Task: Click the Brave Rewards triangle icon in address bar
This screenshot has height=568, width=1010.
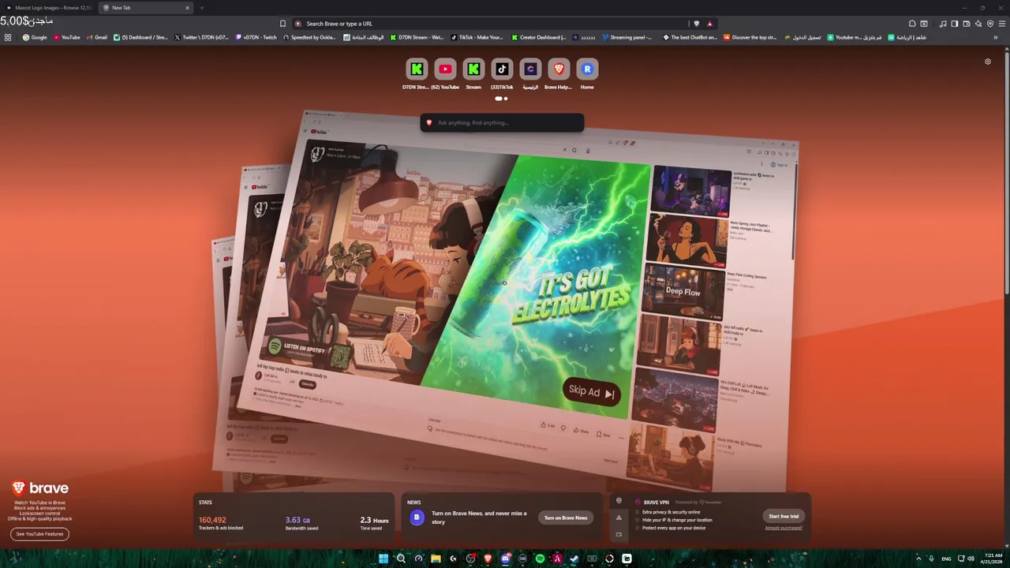Action: [709, 24]
